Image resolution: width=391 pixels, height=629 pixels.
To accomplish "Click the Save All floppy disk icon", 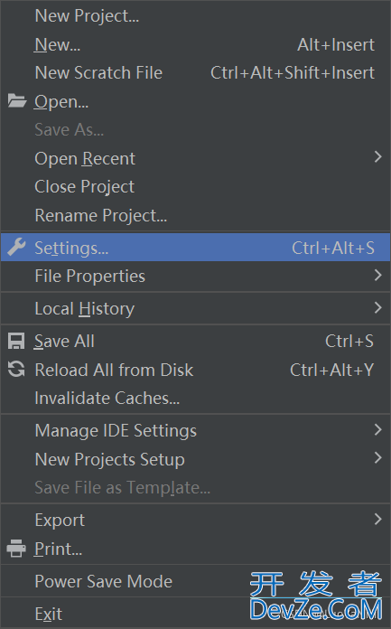I will (x=16, y=341).
